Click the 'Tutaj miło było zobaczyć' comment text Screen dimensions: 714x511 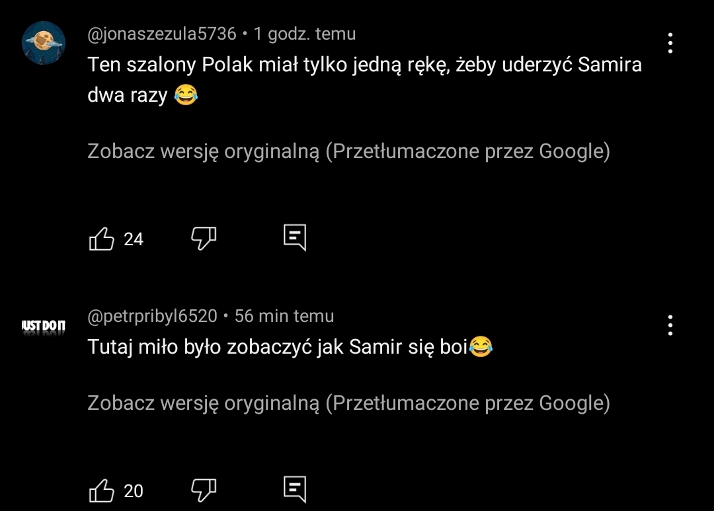tap(278, 347)
